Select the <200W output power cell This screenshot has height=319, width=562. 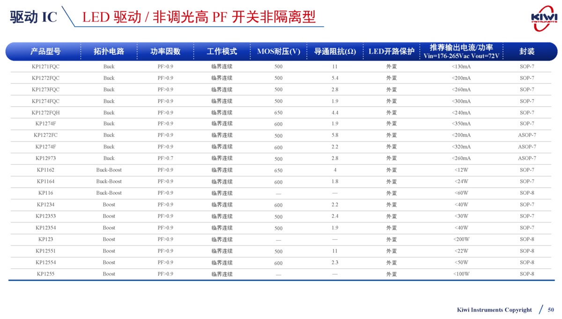click(461, 239)
